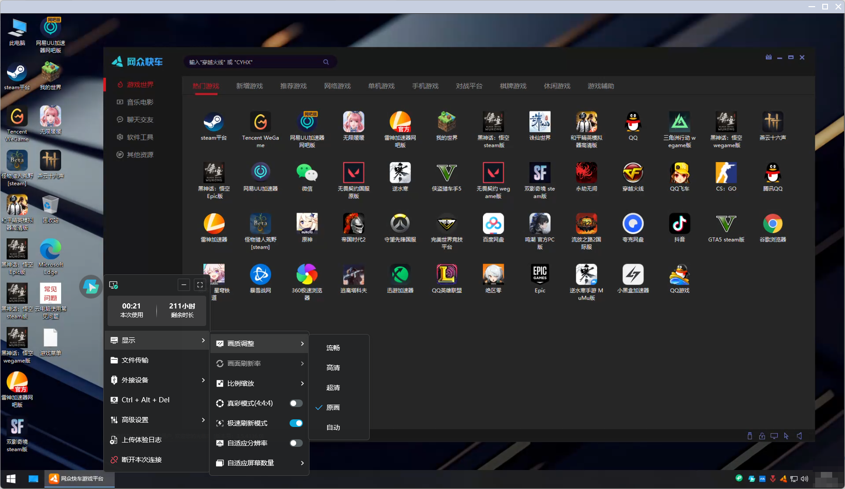The height and width of the screenshot is (489, 845).
Task: Minimize the control panel popup
Action: [184, 285]
